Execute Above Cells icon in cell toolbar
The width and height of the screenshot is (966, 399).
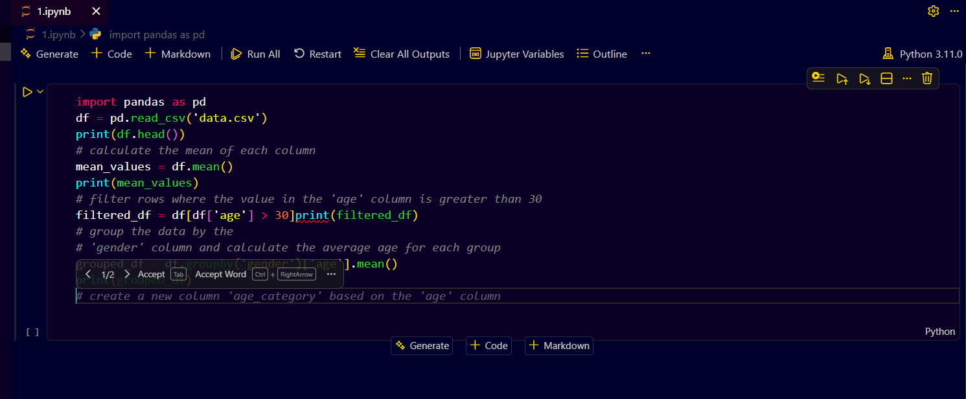[842, 78]
